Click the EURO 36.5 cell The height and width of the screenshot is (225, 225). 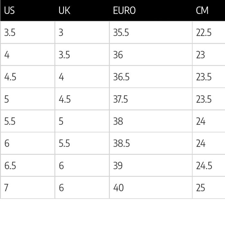tap(121, 77)
